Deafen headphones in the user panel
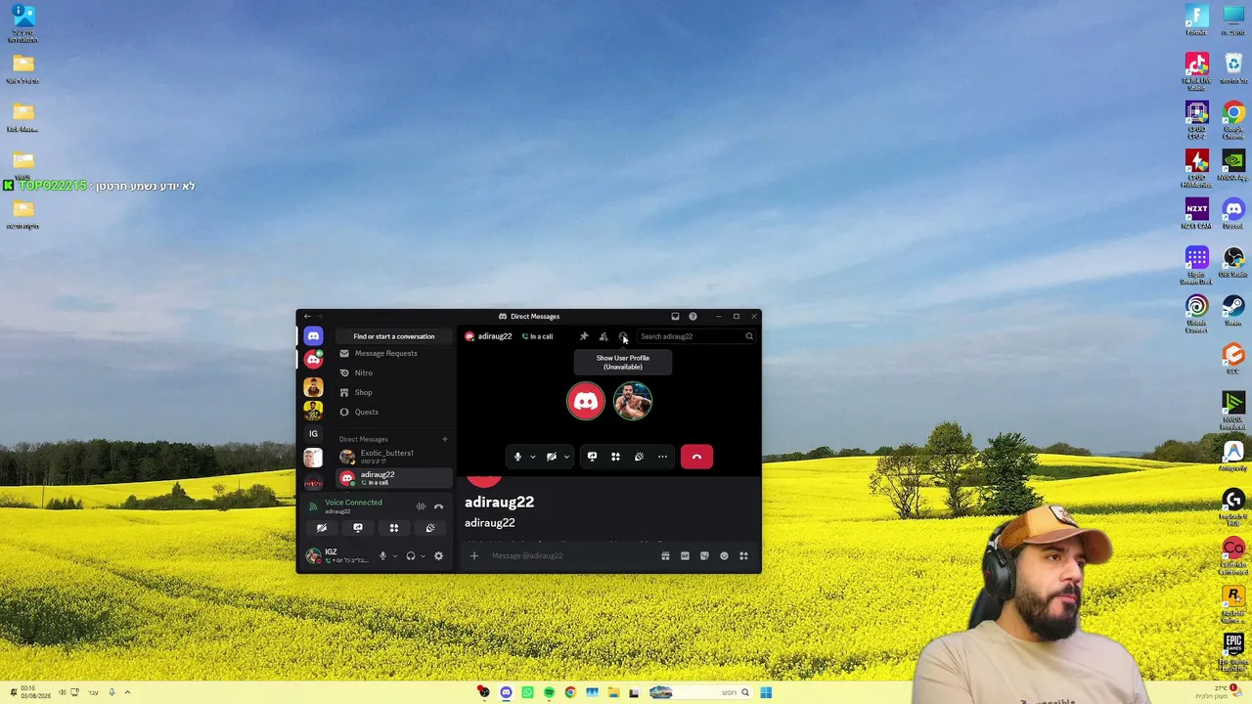The height and width of the screenshot is (704, 1252). click(x=411, y=556)
